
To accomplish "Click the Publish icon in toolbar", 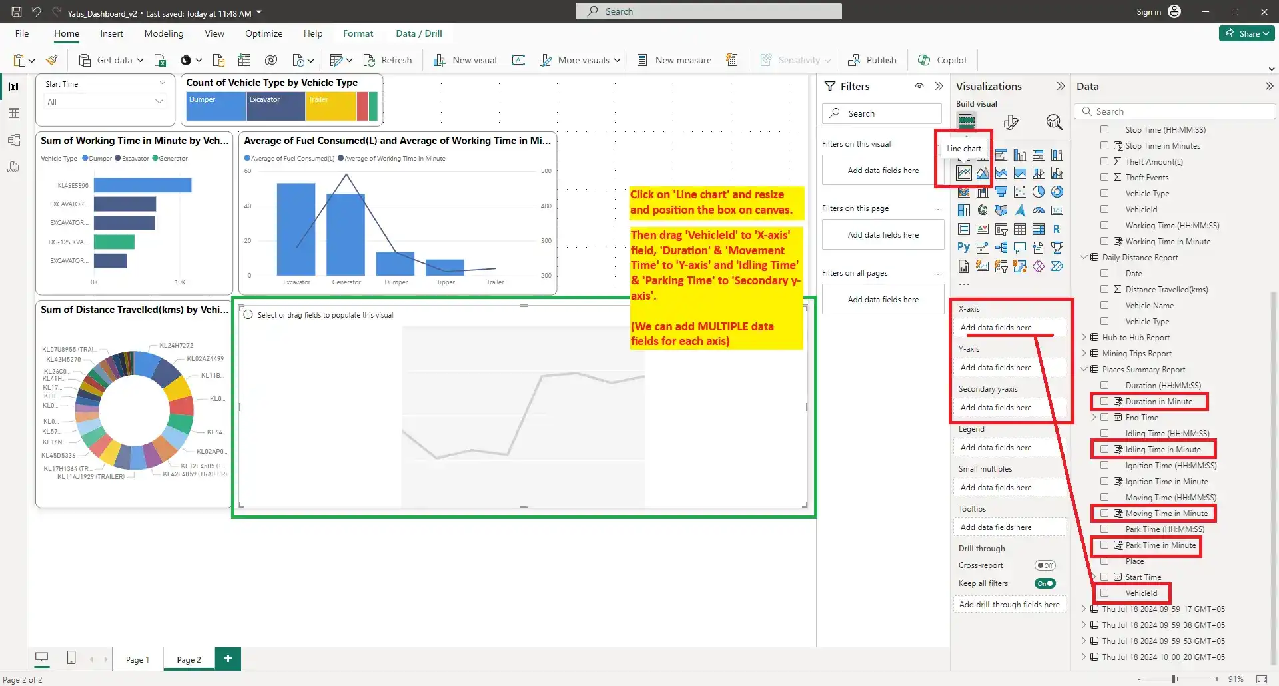I will (x=853, y=60).
